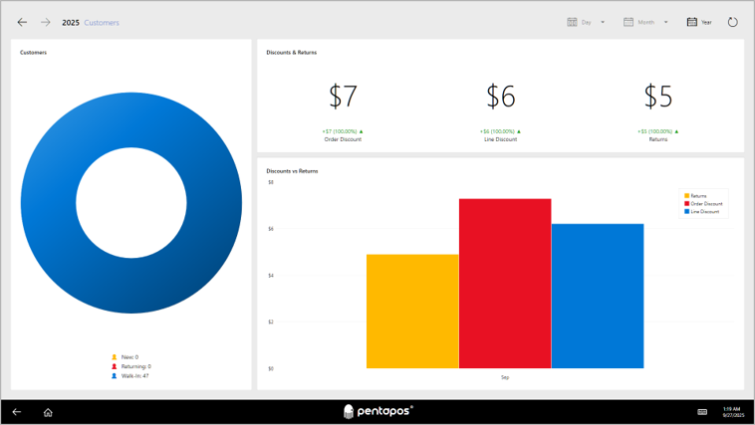
Task: Click the refresh icon at top right
Action: coord(732,22)
